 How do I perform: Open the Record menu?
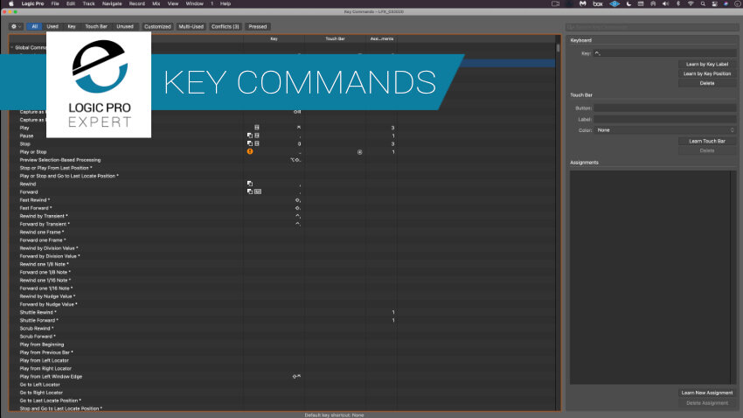click(x=137, y=3)
